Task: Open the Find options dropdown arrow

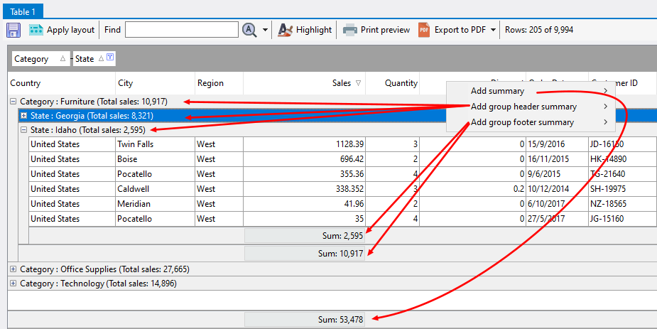Action: click(x=266, y=30)
